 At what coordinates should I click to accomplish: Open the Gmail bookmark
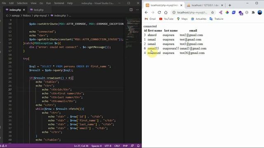click(x=150, y=19)
